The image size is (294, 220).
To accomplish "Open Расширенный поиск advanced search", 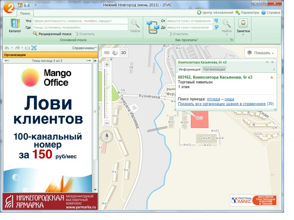I will [52, 34].
